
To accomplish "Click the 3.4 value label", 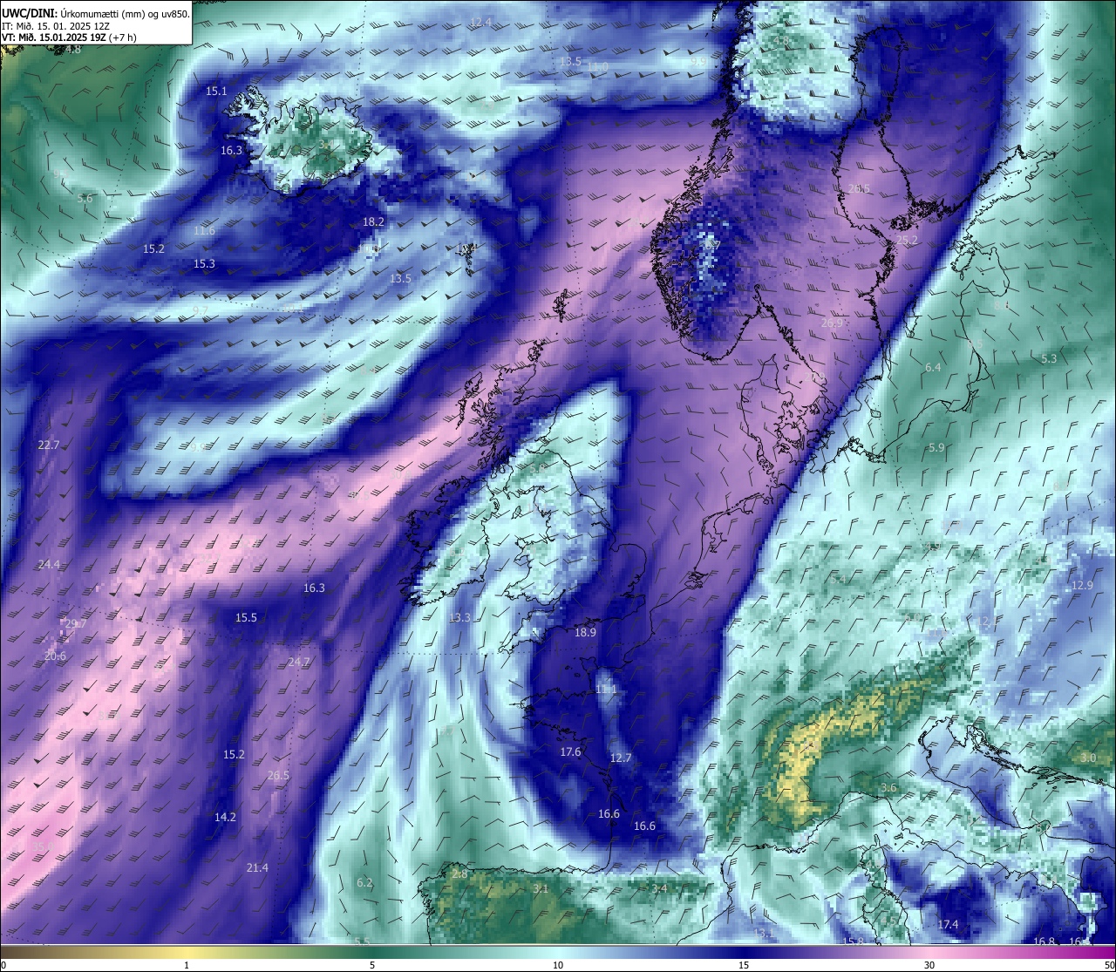I will coord(659,889).
